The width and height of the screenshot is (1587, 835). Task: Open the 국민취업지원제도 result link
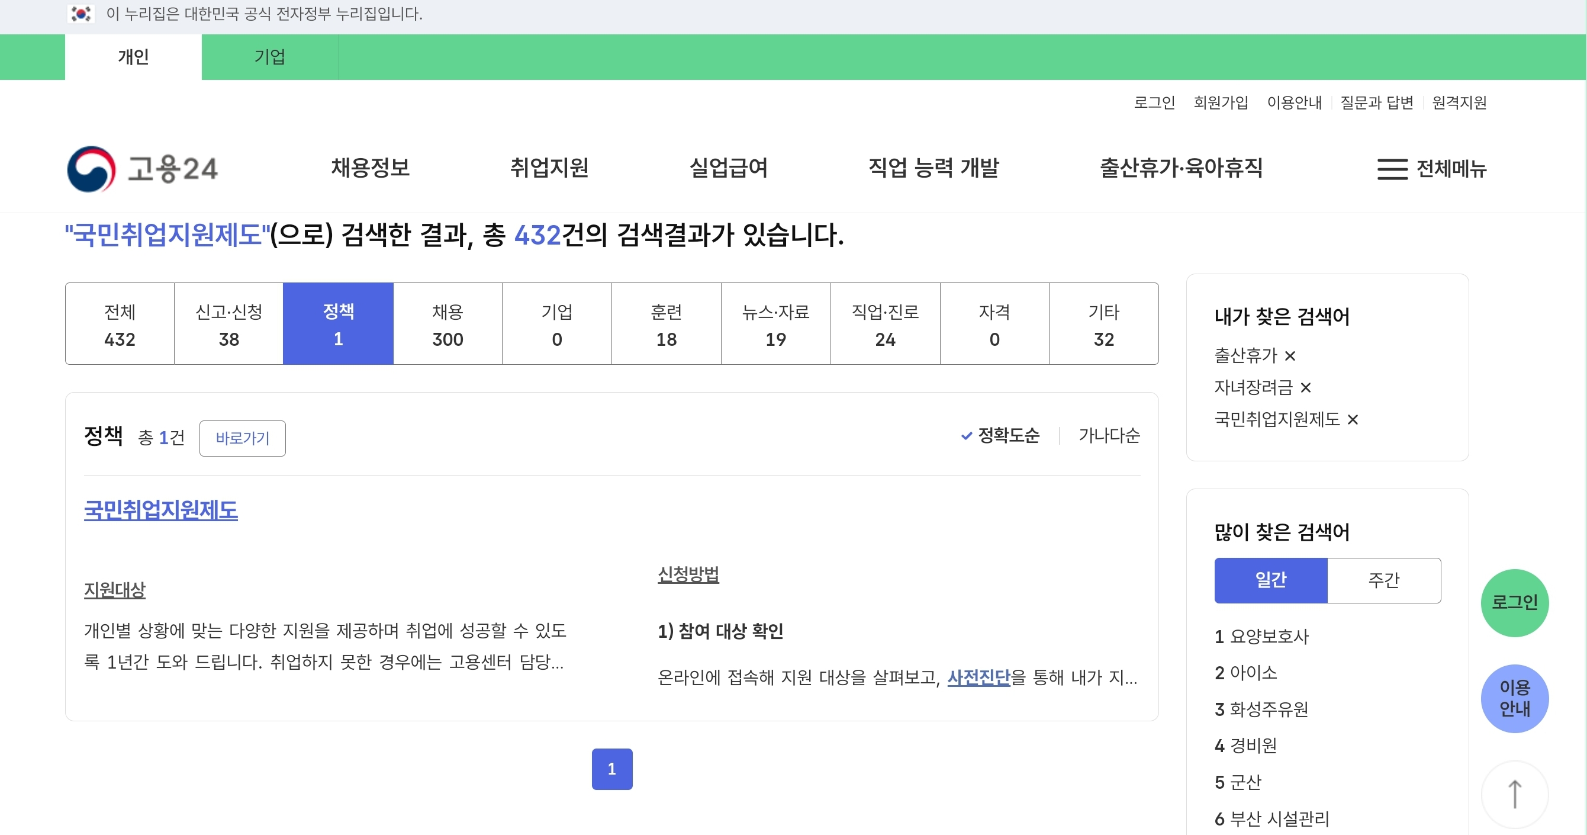pyautogui.click(x=161, y=510)
